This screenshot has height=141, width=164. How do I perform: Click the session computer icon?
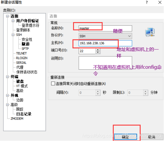(150, 32)
